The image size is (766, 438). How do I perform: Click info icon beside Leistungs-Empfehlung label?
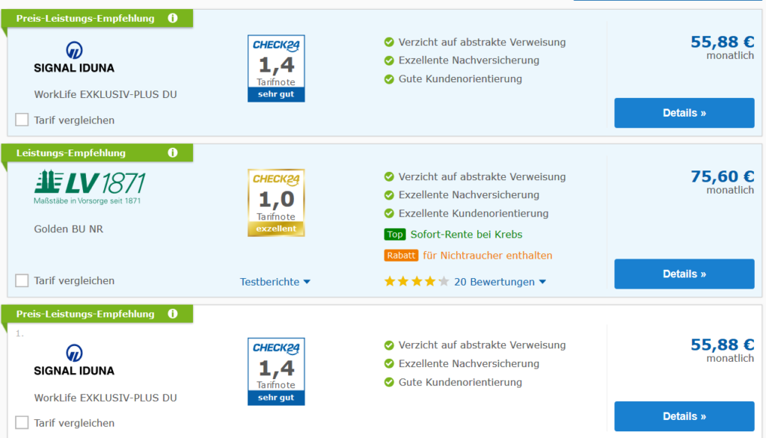[173, 152]
